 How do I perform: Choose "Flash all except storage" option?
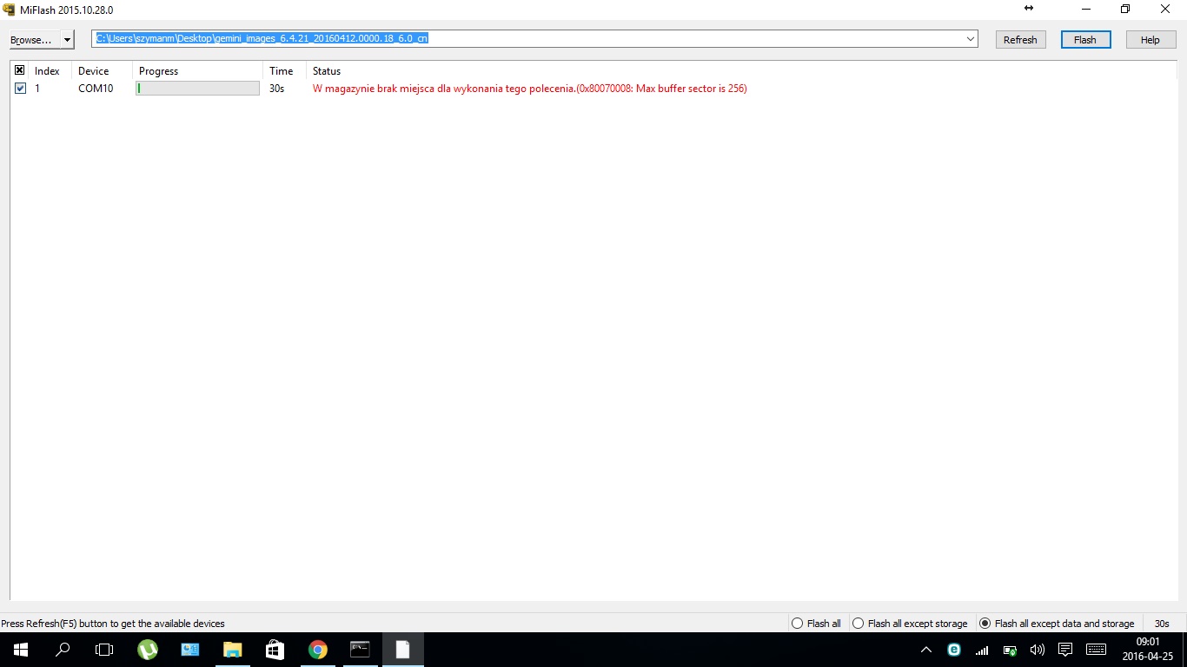tap(859, 624)
